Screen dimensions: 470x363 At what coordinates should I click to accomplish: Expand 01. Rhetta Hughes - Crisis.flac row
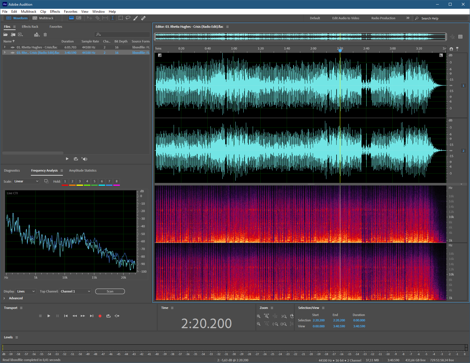tap(5, 47)
